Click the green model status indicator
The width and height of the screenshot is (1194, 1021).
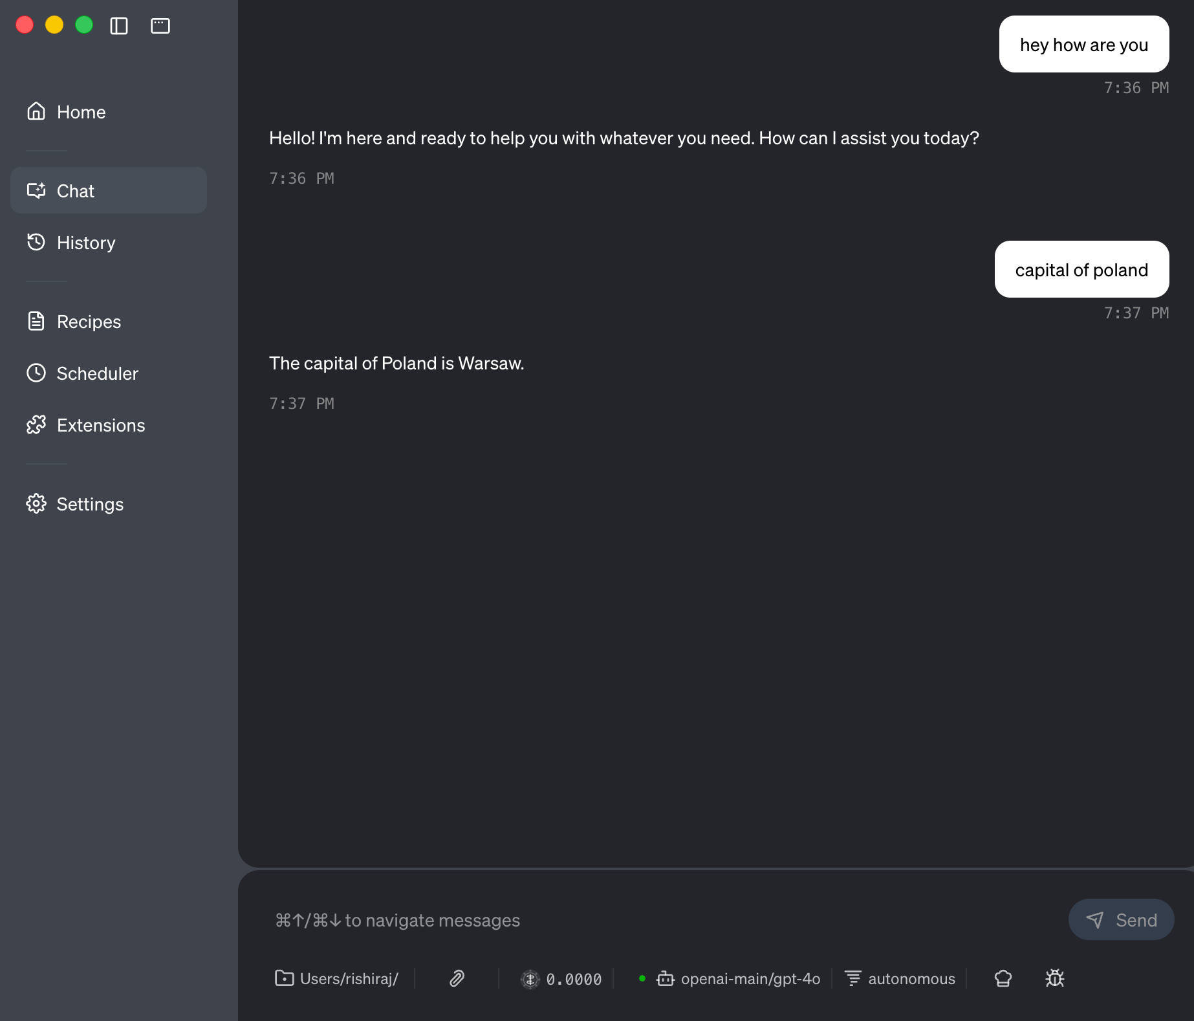point(643,979)
